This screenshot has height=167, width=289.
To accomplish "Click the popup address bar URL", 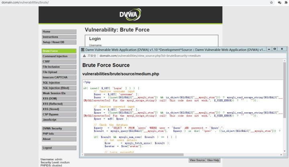I will click(x=150, y=56).
